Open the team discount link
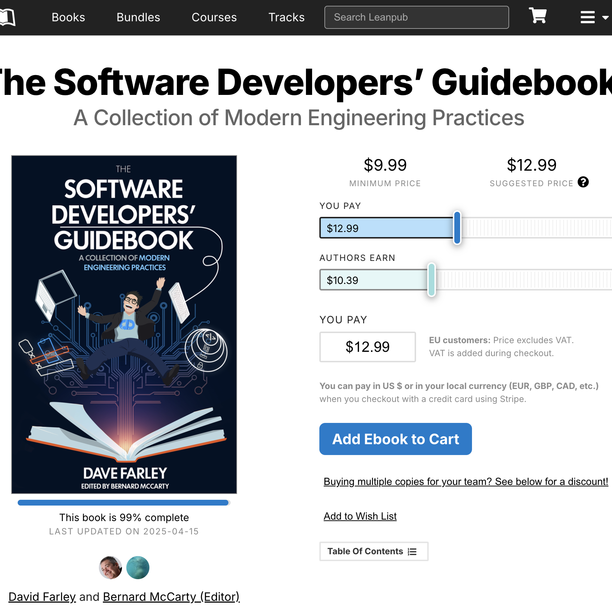The height and width of the screenshot is (612, 612). coord(465,481)
